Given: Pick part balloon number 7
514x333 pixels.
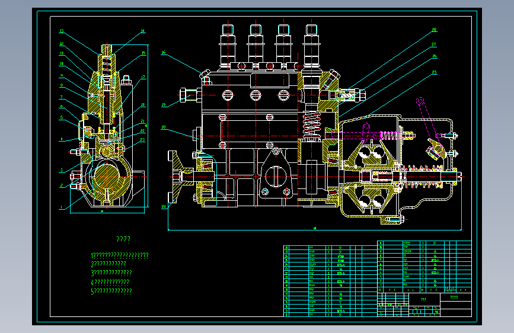Looking at the screenshot, I should tap(61, 97).
